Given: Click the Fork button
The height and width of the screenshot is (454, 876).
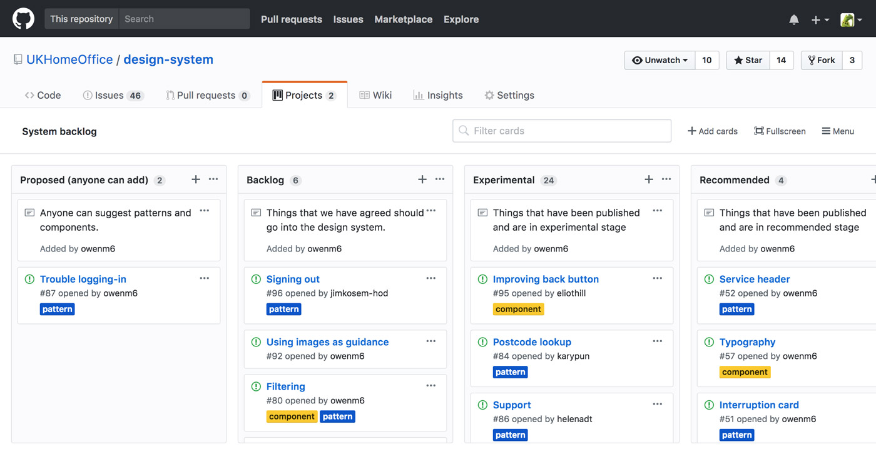Looking at the screenshot, I should [822, 60].
